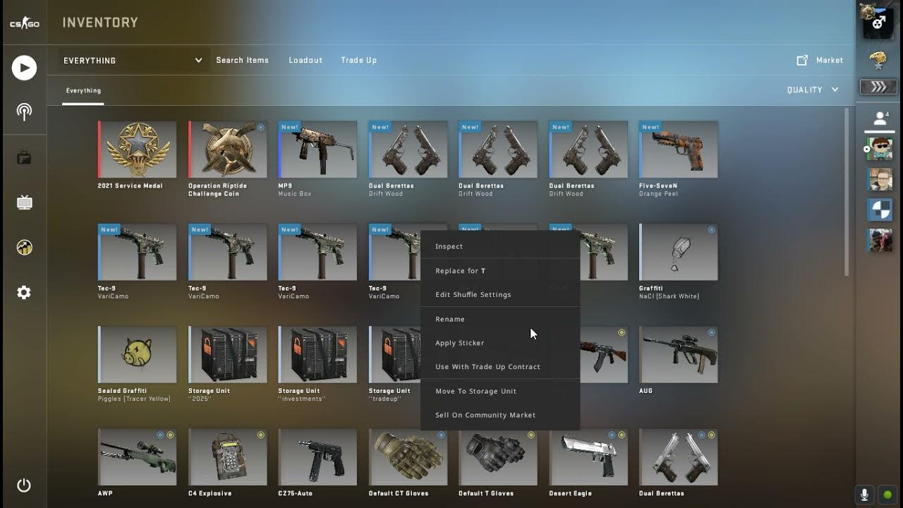Choose Move To Storage Unit
The image size is (903, 508).
pos(500,391)
